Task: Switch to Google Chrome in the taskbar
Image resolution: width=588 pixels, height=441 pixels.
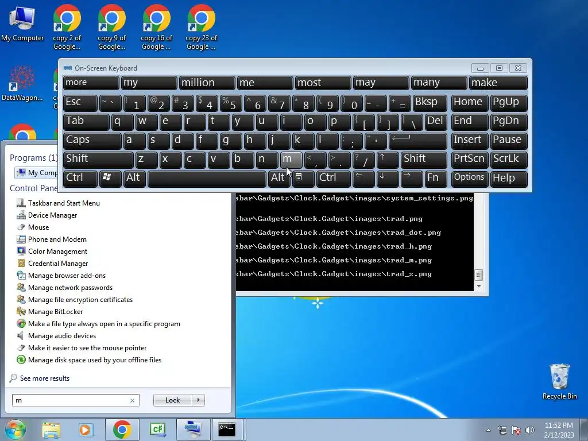Action: tap(122, 430)
